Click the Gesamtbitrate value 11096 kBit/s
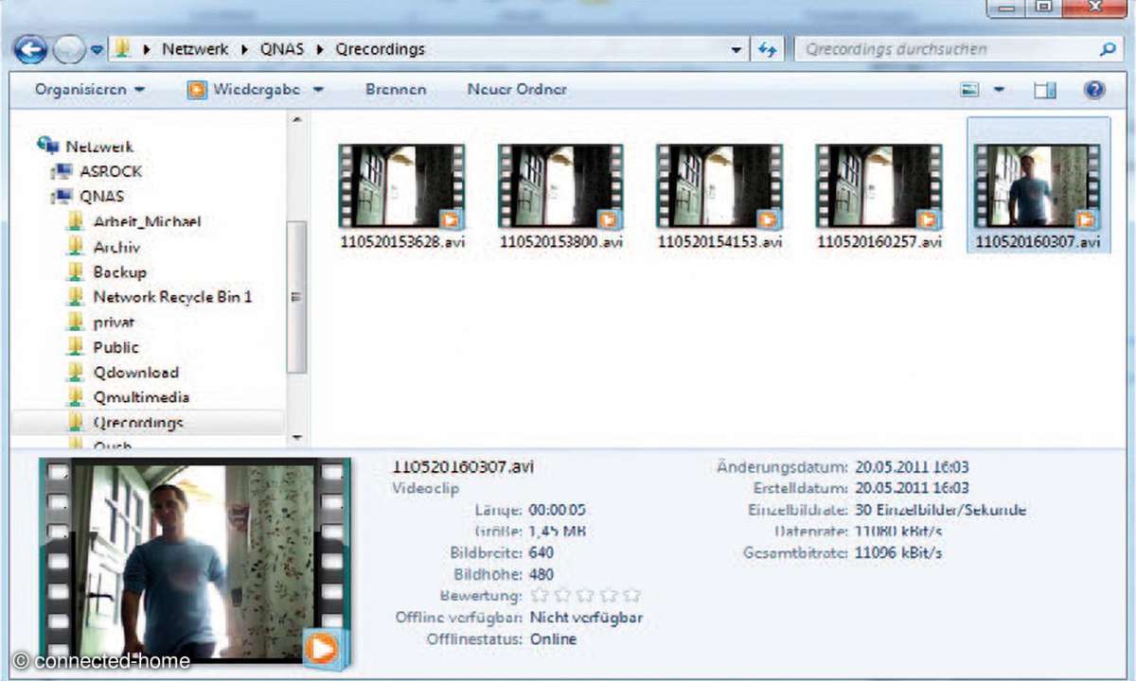Screen dimensions: 1136x681 pos(898,553)
